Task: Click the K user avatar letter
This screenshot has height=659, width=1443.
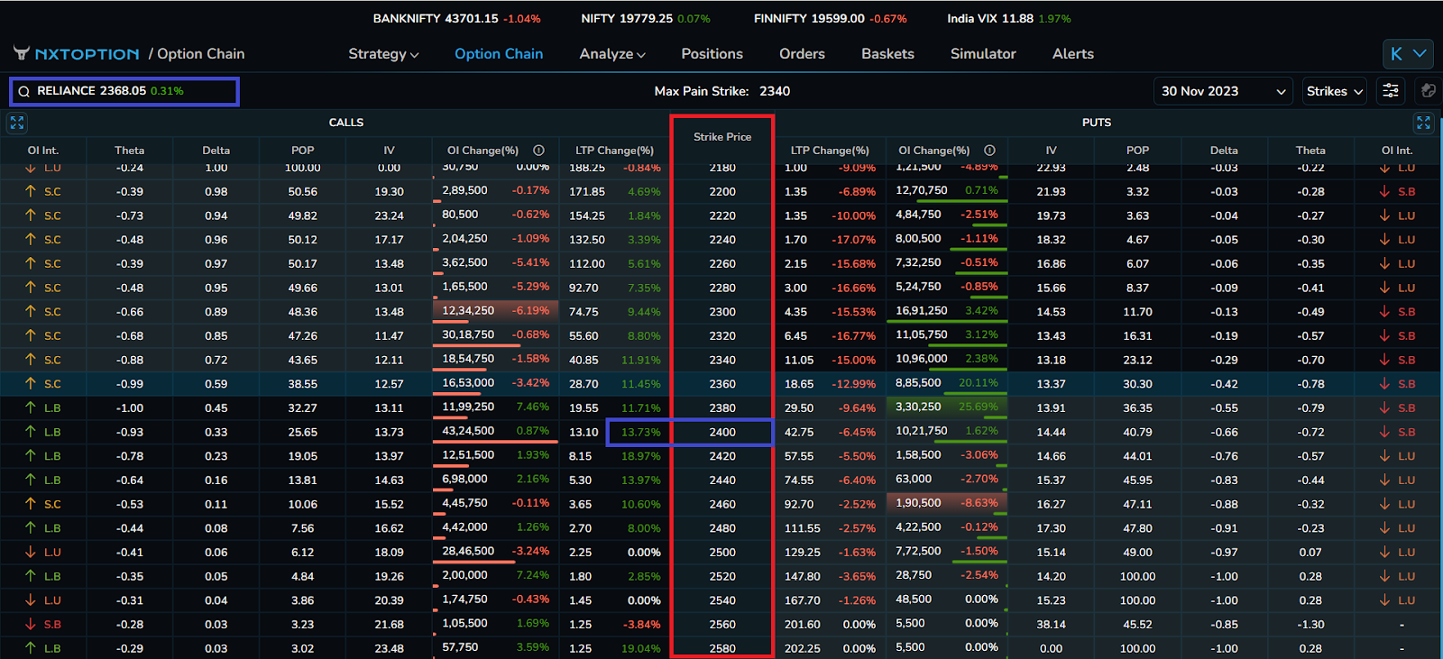Action: (1396, 54)
